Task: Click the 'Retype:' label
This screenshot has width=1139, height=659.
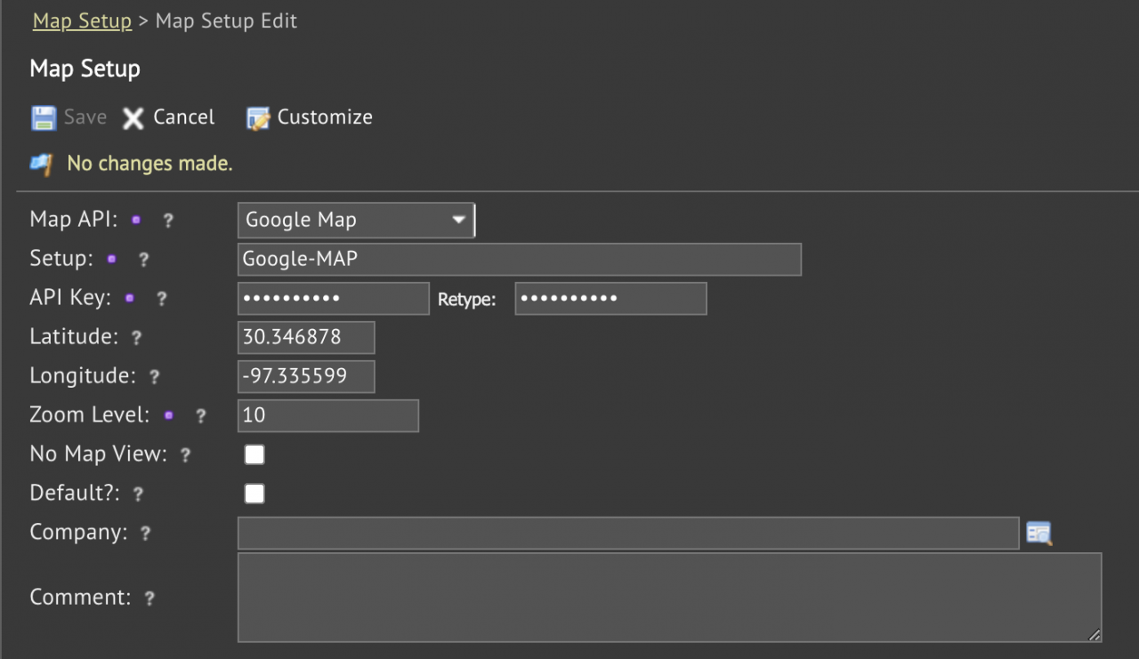Action: 467,300
